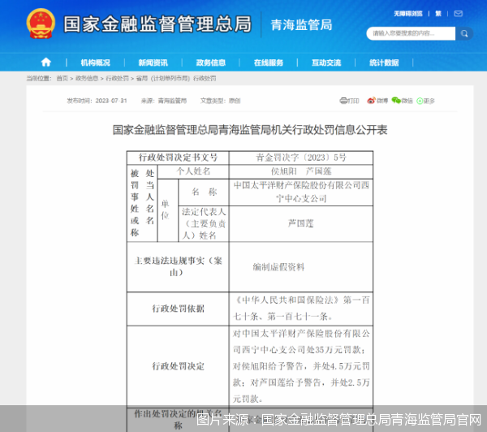Click cell 行政处罚决定 label
The height and width of the screenshot is (432, 487).
[x=178, y=366]
